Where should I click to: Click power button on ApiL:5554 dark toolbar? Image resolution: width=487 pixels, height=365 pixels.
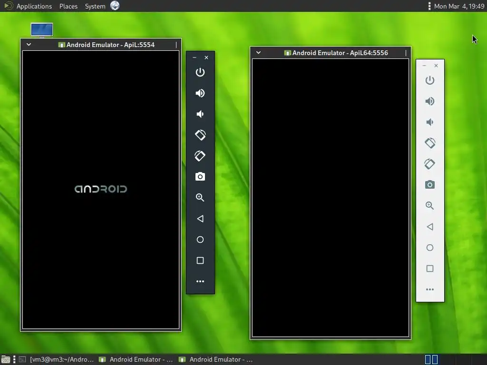click(x=200, y=72)
